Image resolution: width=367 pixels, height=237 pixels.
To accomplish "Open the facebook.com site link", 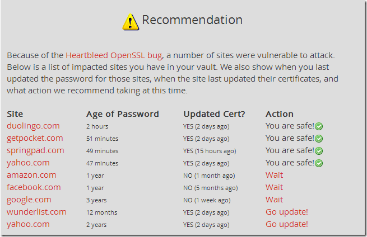I will (34, 187).
